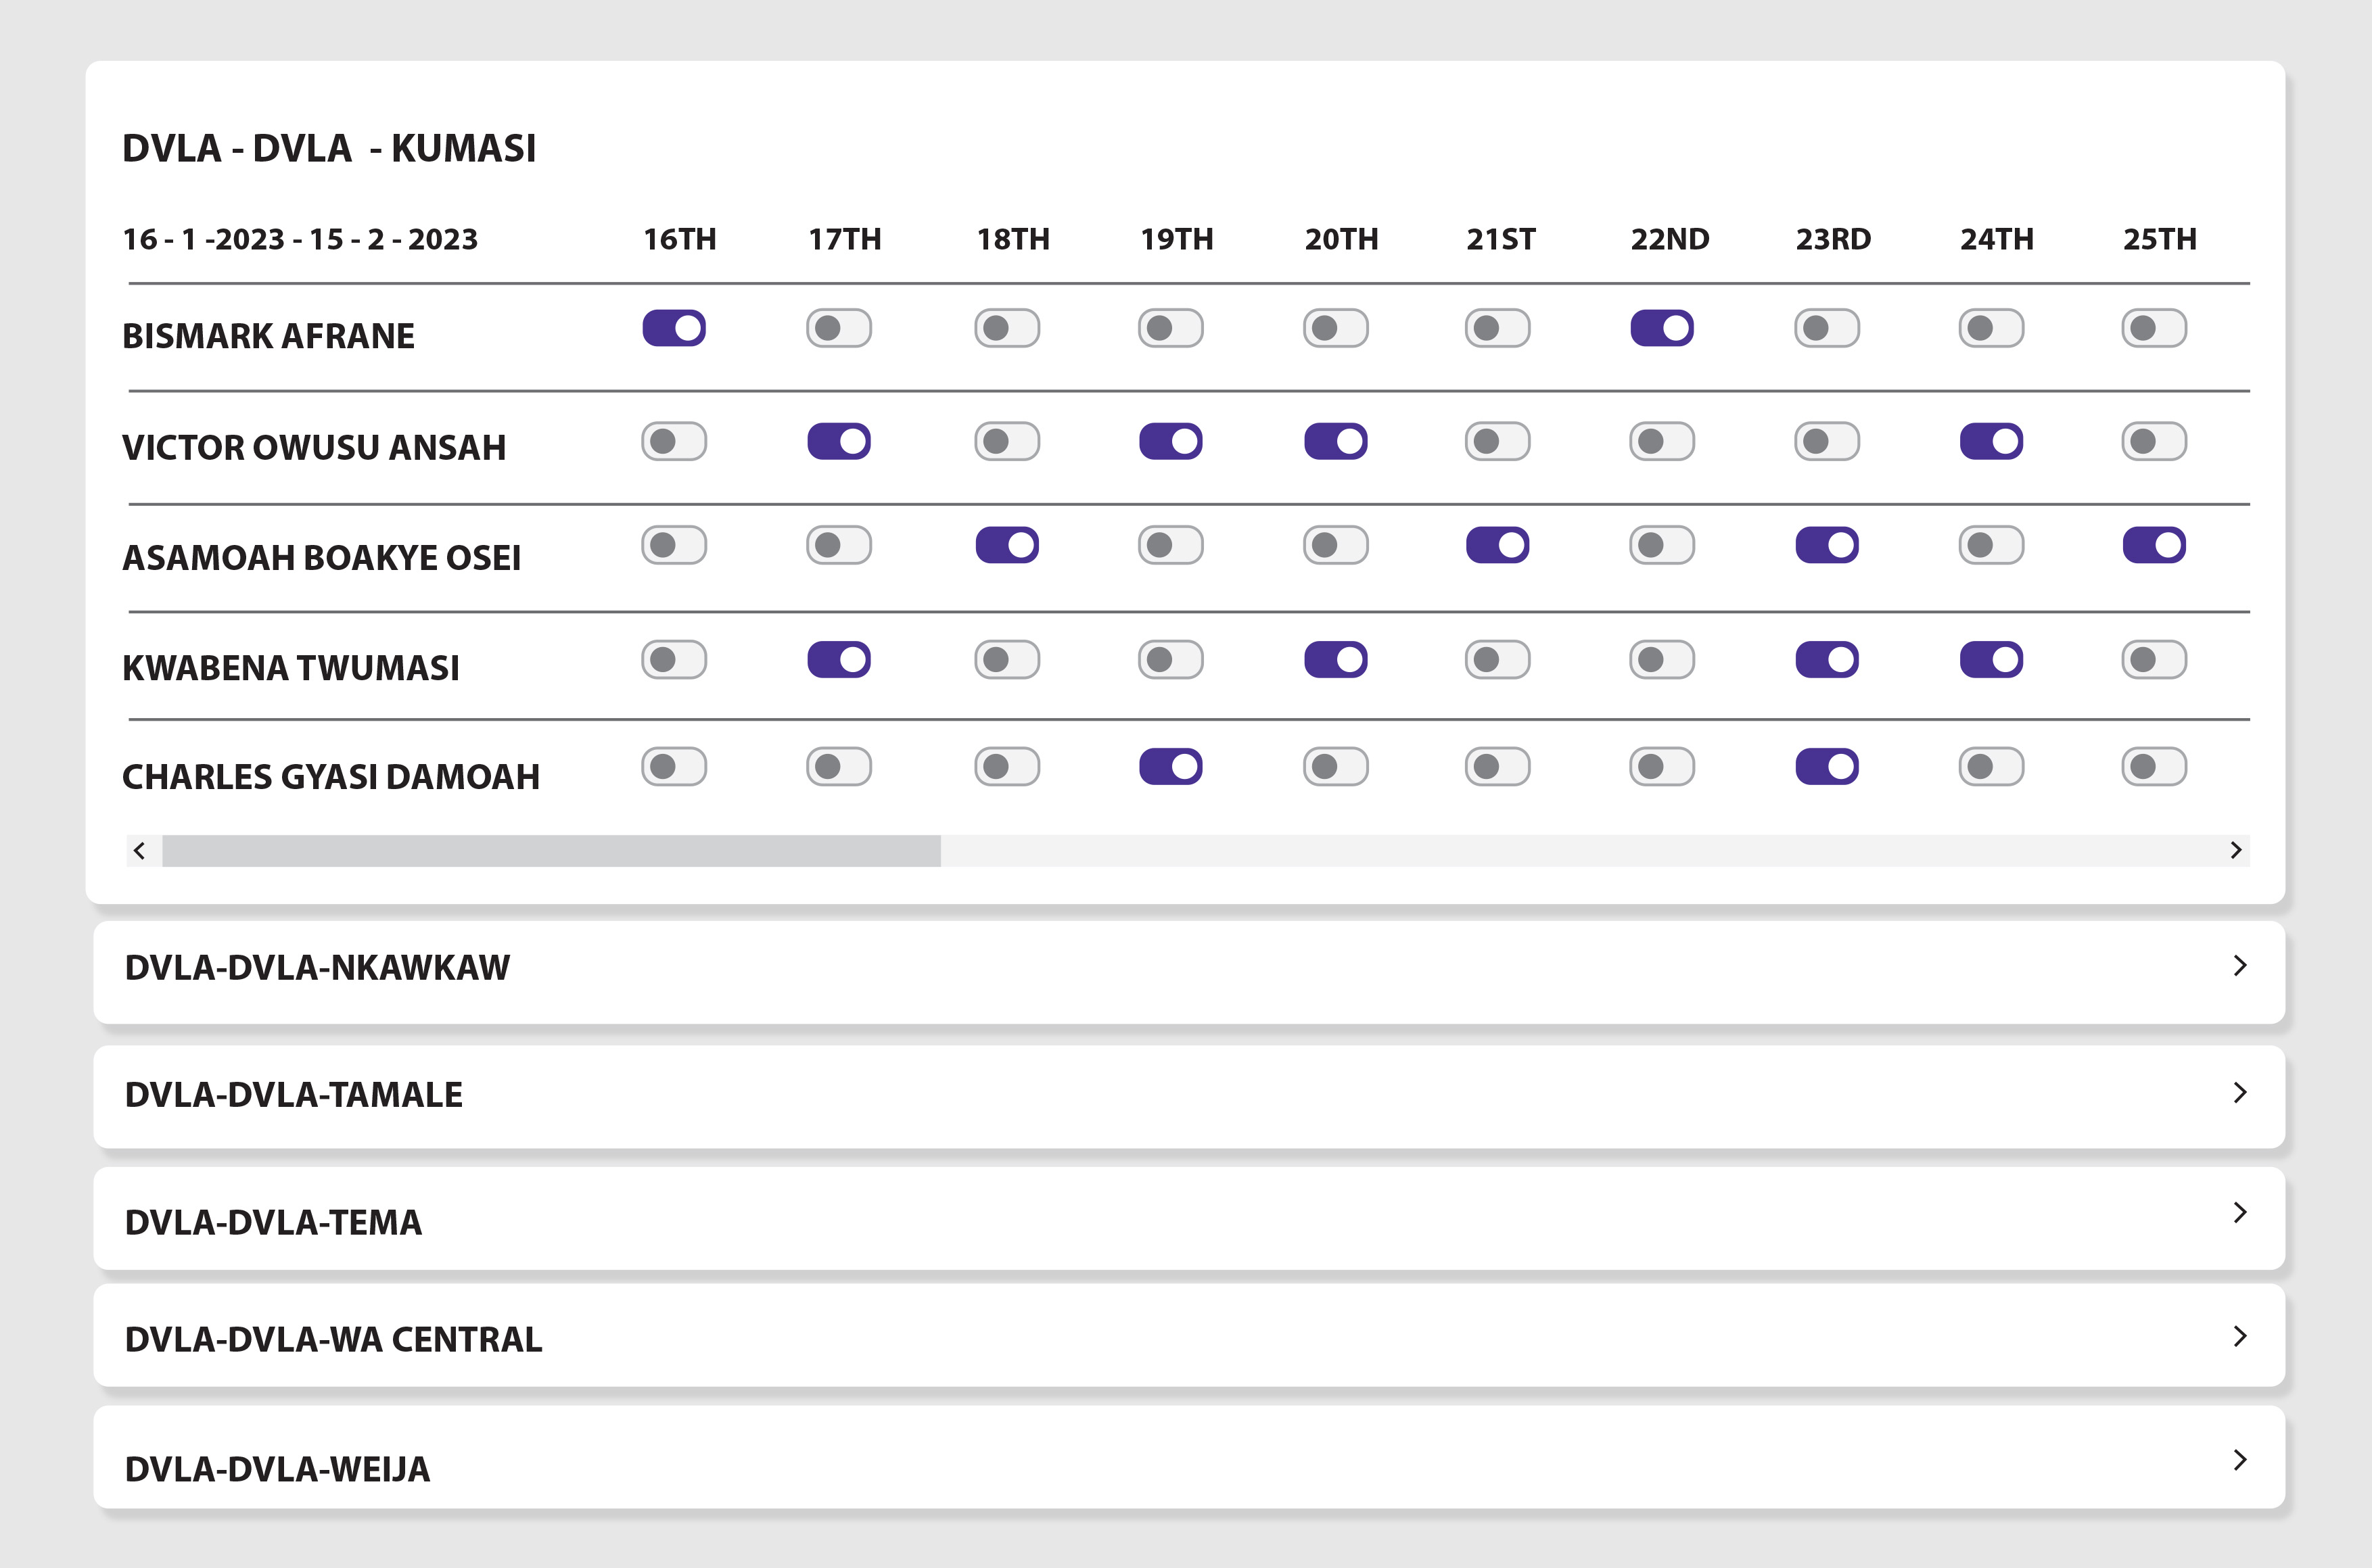The width and height of the screenshot is (2372, 1568).
Task: Toggle Bismark Afrane's 16th switch off
Action: (674, 328)
